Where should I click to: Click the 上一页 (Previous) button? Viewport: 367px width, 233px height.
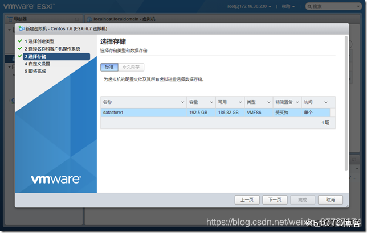247,200
